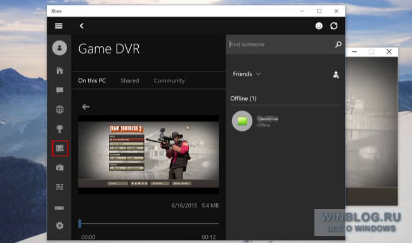Image resolution: width=412 pixels, height=243 pixels.
Task: Open Achievements trophy icon
Action: point(60,129)
